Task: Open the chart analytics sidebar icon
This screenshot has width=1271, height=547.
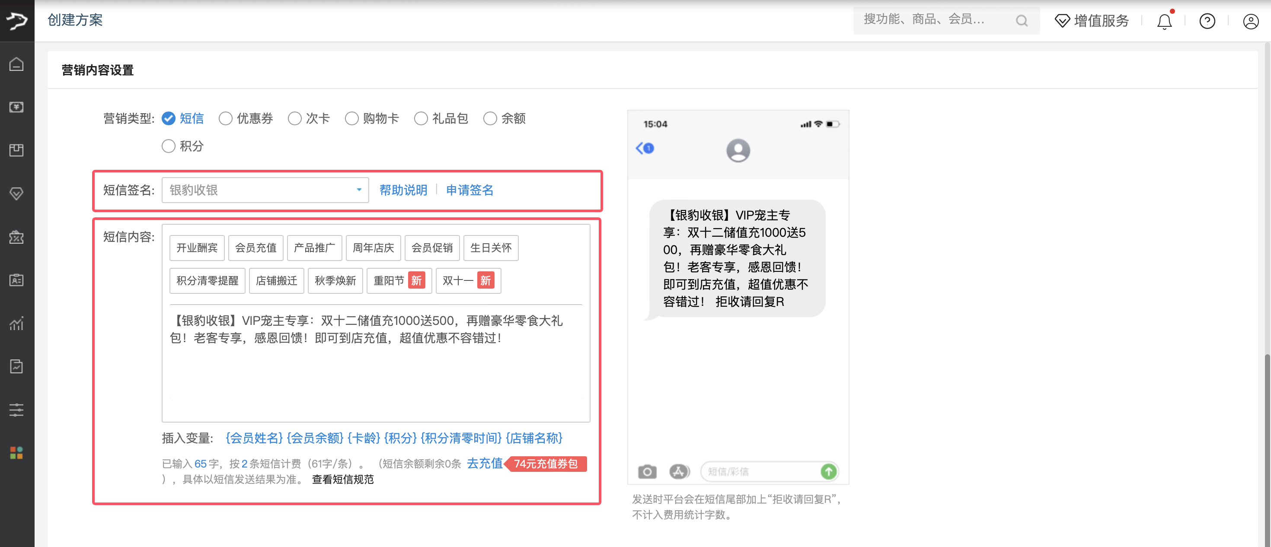Action: pyautogui.click(x=17, y=324)
